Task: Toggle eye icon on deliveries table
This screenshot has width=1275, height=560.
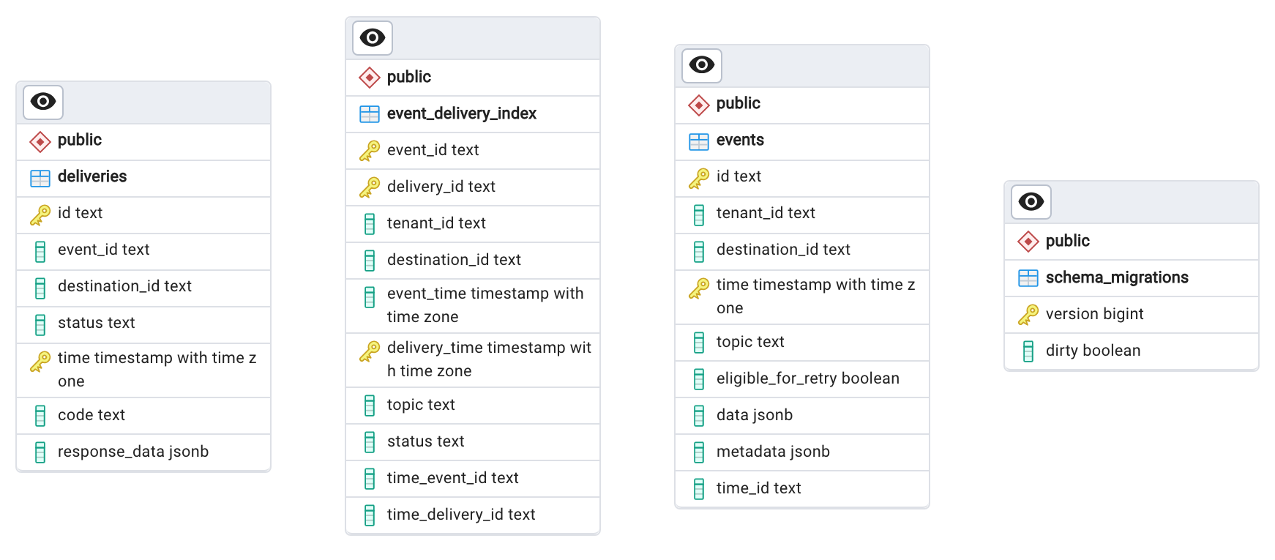Action: (43, 102)
